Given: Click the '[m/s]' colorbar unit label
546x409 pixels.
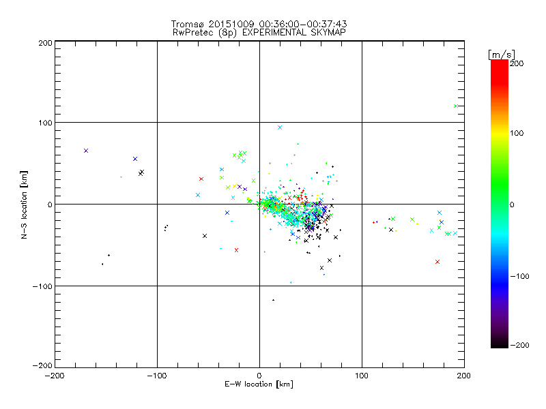Looking at the screenshot, I should [x=501, y=55].
